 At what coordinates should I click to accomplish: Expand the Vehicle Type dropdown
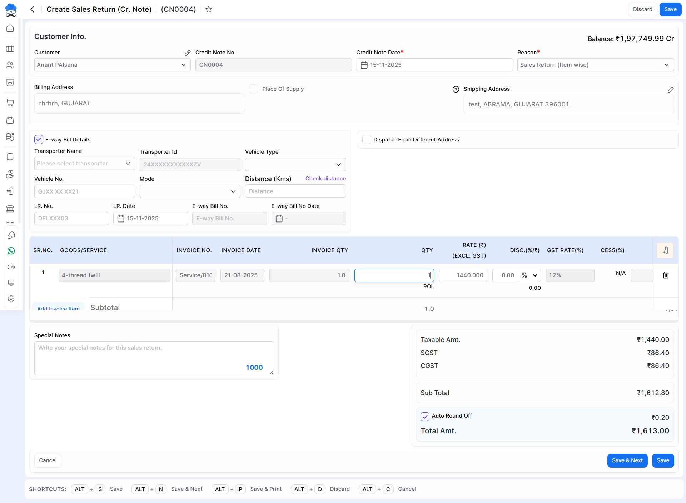[295, 165]
